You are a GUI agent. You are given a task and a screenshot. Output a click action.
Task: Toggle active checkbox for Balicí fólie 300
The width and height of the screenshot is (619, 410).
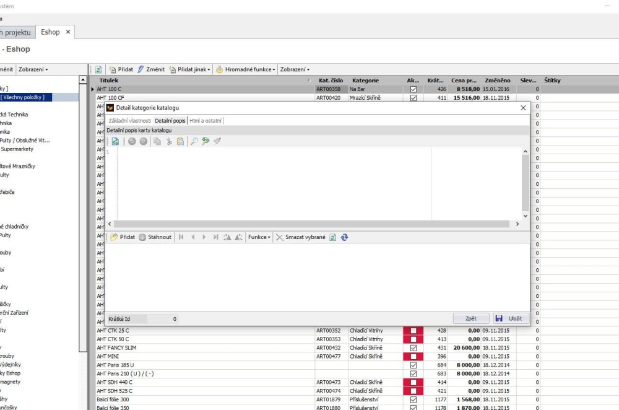click(x=413, y=399)
